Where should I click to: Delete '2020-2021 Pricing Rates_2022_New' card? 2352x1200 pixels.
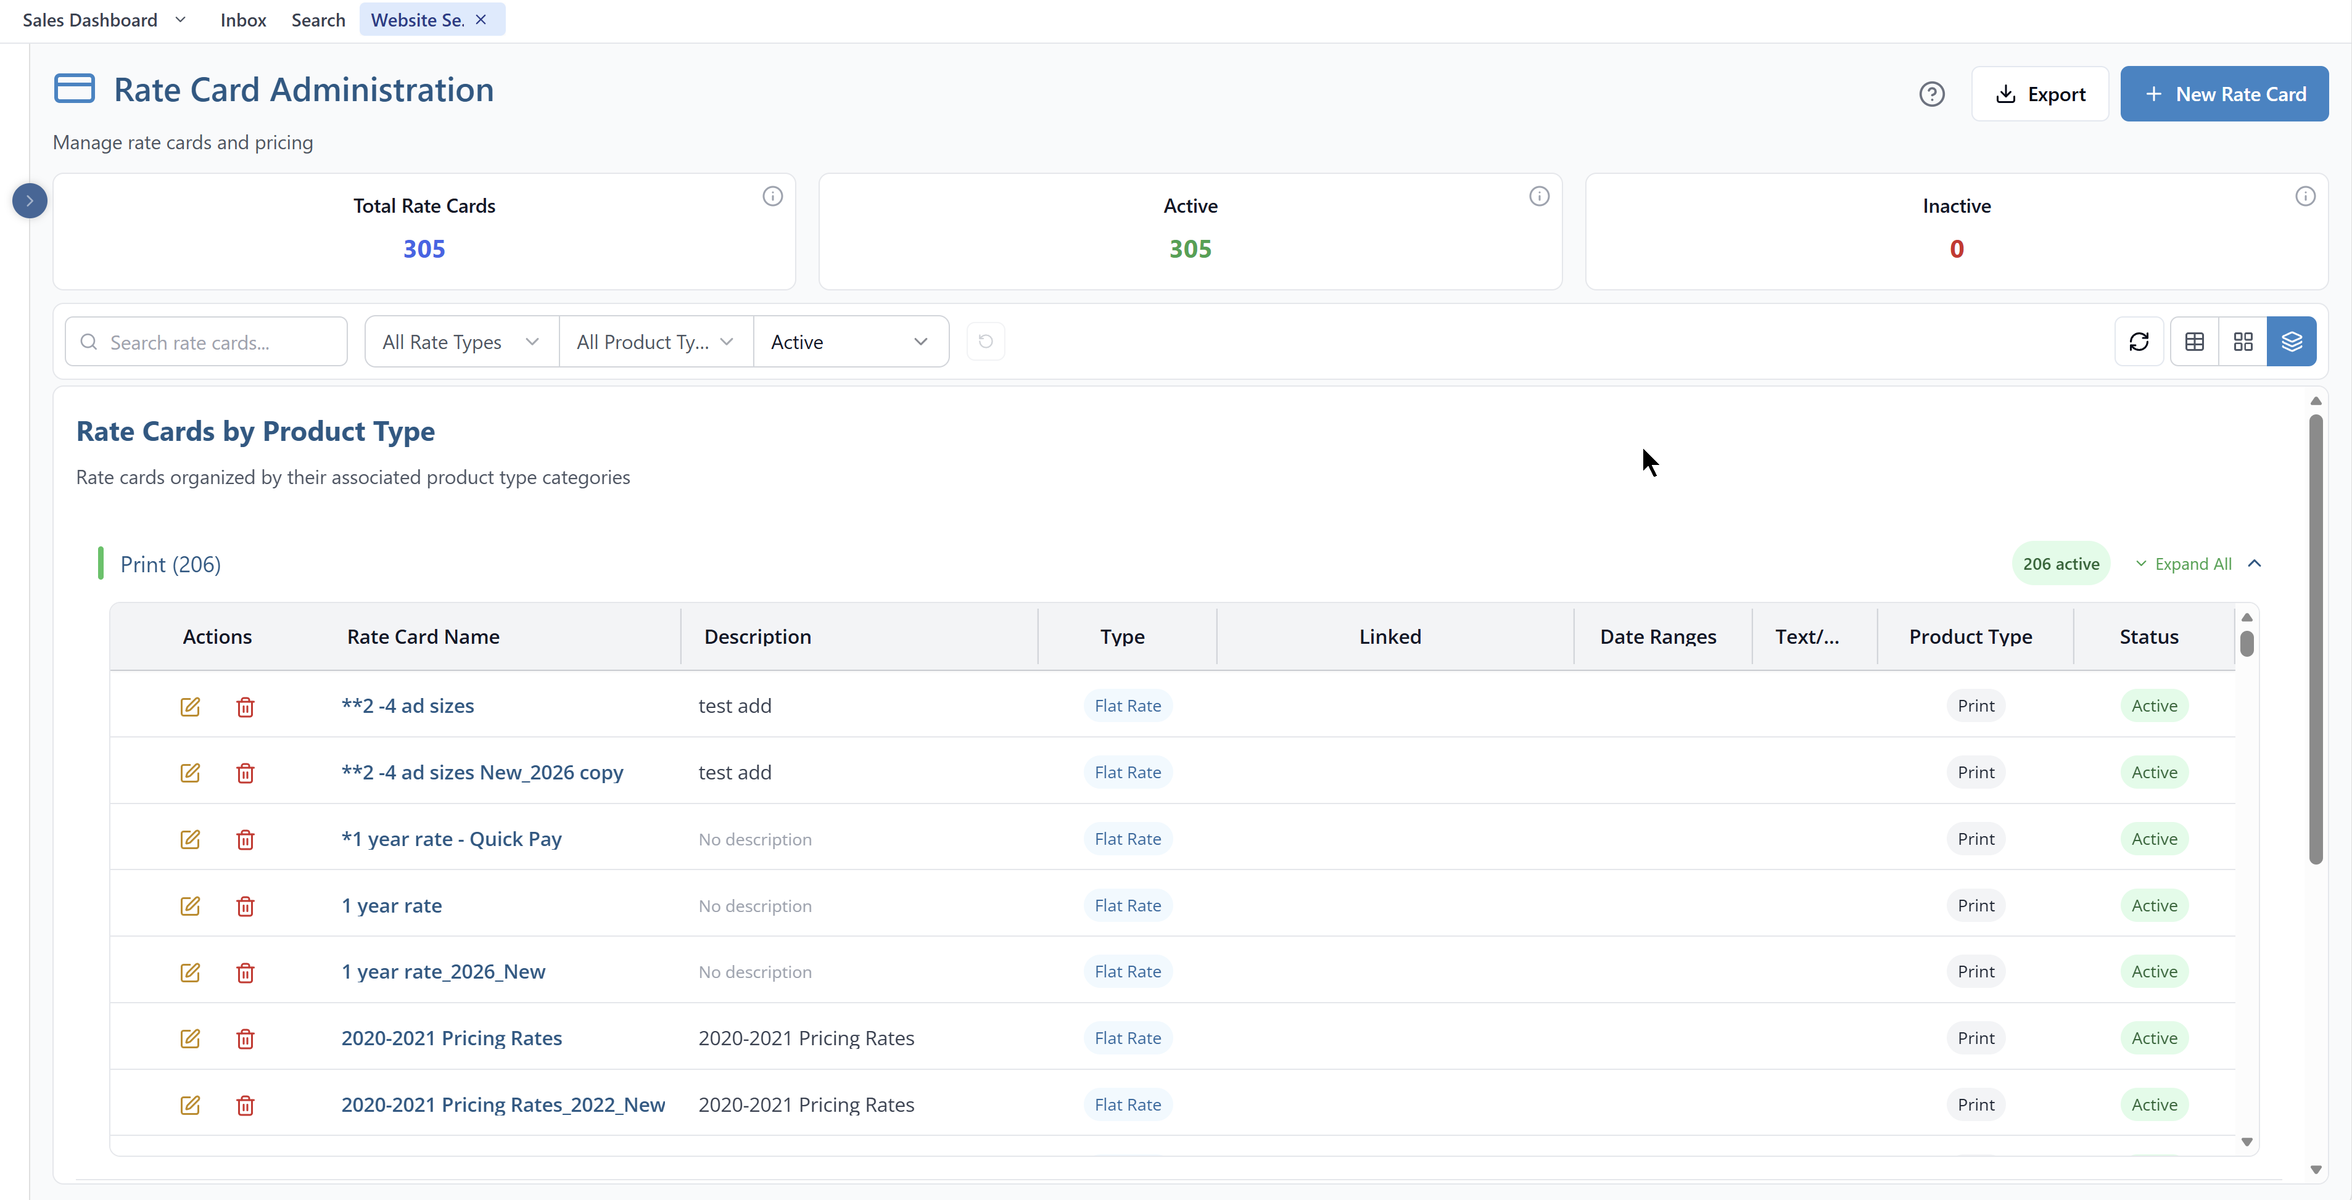[245, 1105]
